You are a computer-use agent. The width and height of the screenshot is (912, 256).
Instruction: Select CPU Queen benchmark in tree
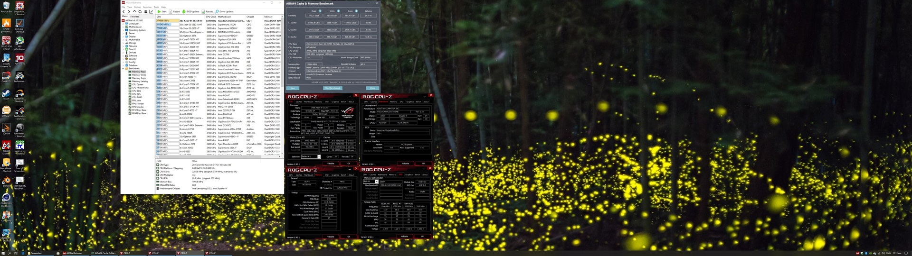pos(137,85)
